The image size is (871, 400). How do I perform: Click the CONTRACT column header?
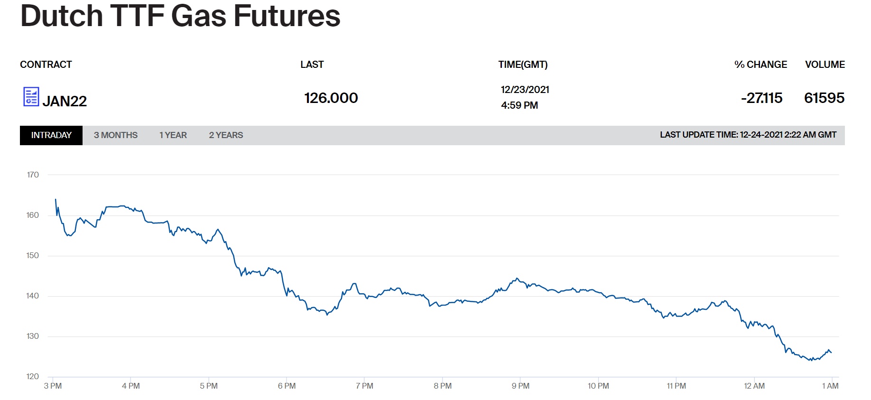[x=46, y=65]
